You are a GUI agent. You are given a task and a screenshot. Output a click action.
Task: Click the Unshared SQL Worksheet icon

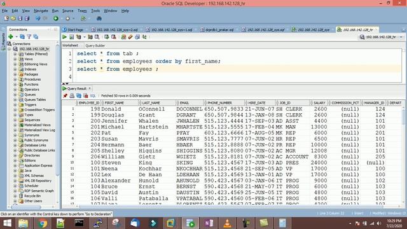coord(123,37)
